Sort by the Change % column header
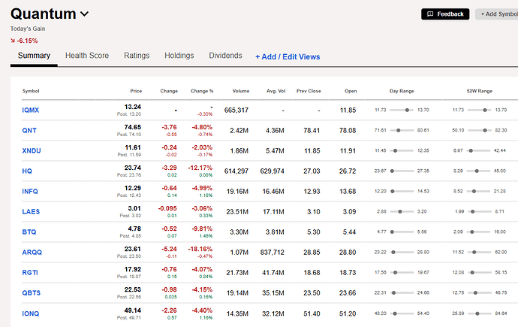 (x=202, y=91)
